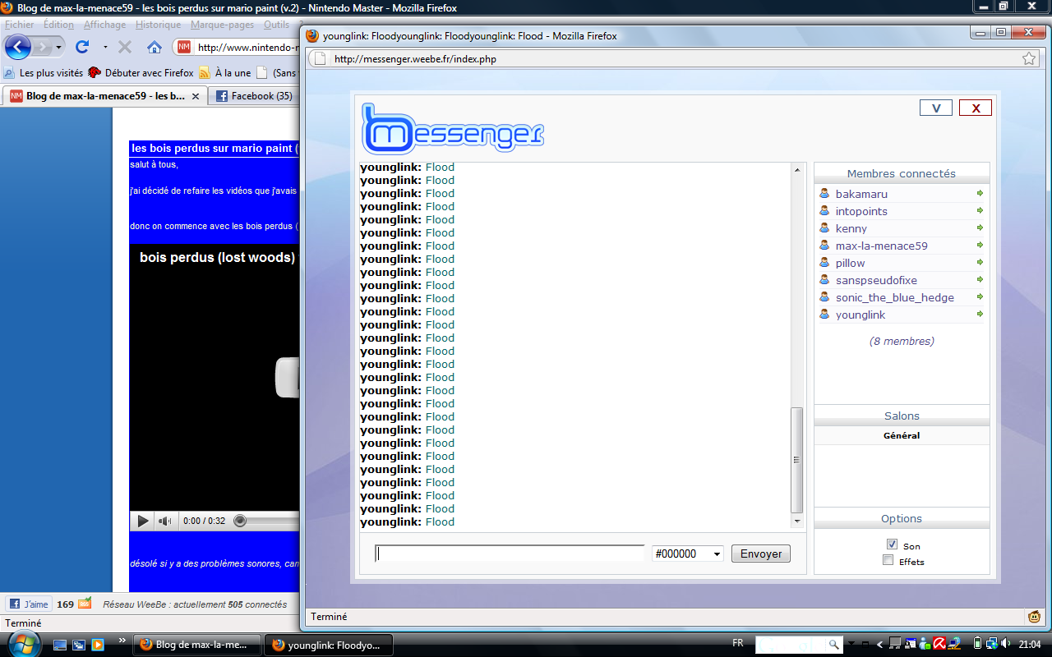Viewport: 1052px width, 657px height.
Task: Reload the Nintendo Master blog page
Action: pyautogui.click(x=82, y=47)
